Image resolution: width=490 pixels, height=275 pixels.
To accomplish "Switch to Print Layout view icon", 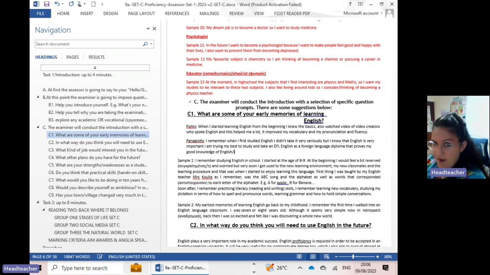I will coord(313,257).
